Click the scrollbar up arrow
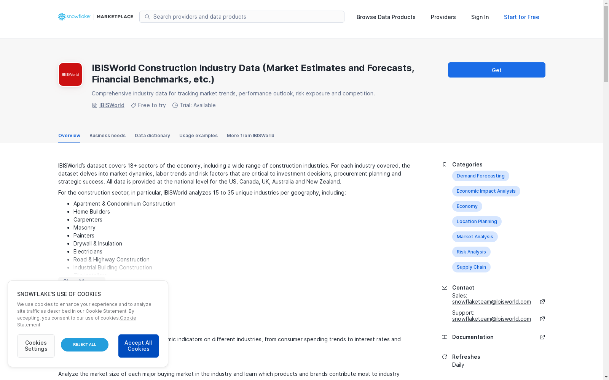This screenshot has width=609, height=380. point(606,3)
